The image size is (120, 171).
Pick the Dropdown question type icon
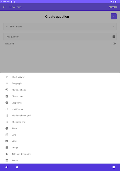point(7,103)
